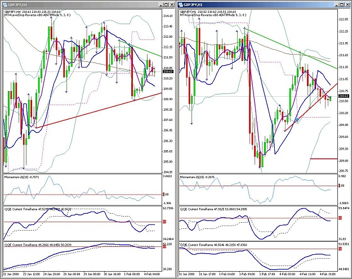Click lower QQE Current Timeframe label in H4
The height and width of the screenshot is (279, 352).
pyautogui.click(x=38, y=245)
